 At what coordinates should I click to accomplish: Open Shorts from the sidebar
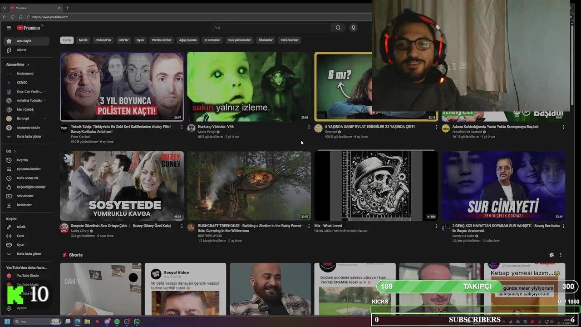tap(26, 50)
